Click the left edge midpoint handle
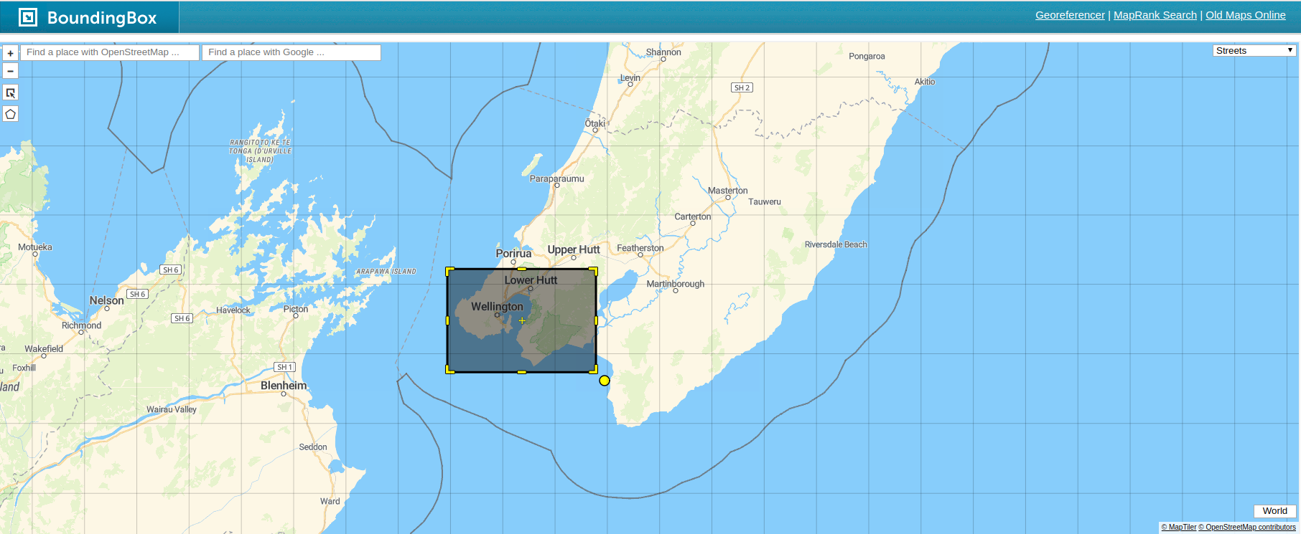Image resolution: width=1301 pixels, height=534 pixels. click(447, 320)
